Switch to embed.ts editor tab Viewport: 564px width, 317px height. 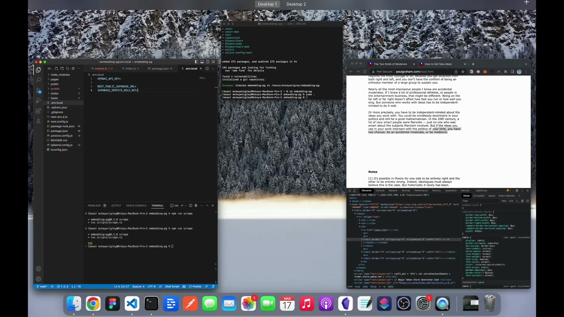(104, 68)
